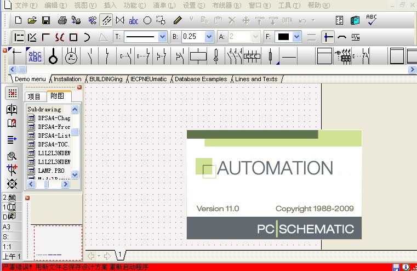Screen dimensions: 417x271
Task: Toggle the lines drawing mode button
Action: pos(107,21)
